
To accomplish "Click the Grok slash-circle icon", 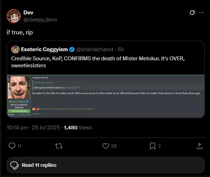I will point(192,13).
